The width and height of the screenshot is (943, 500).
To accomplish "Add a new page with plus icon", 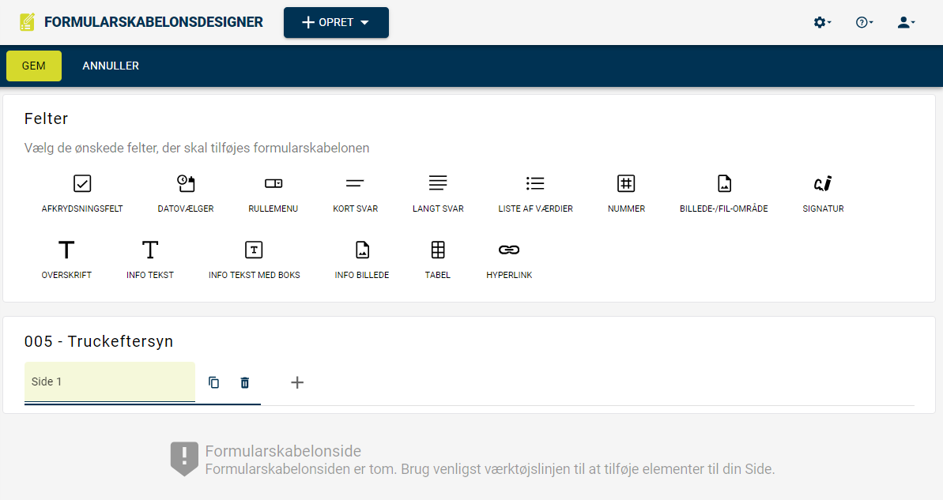I will [x=297, y=382].
